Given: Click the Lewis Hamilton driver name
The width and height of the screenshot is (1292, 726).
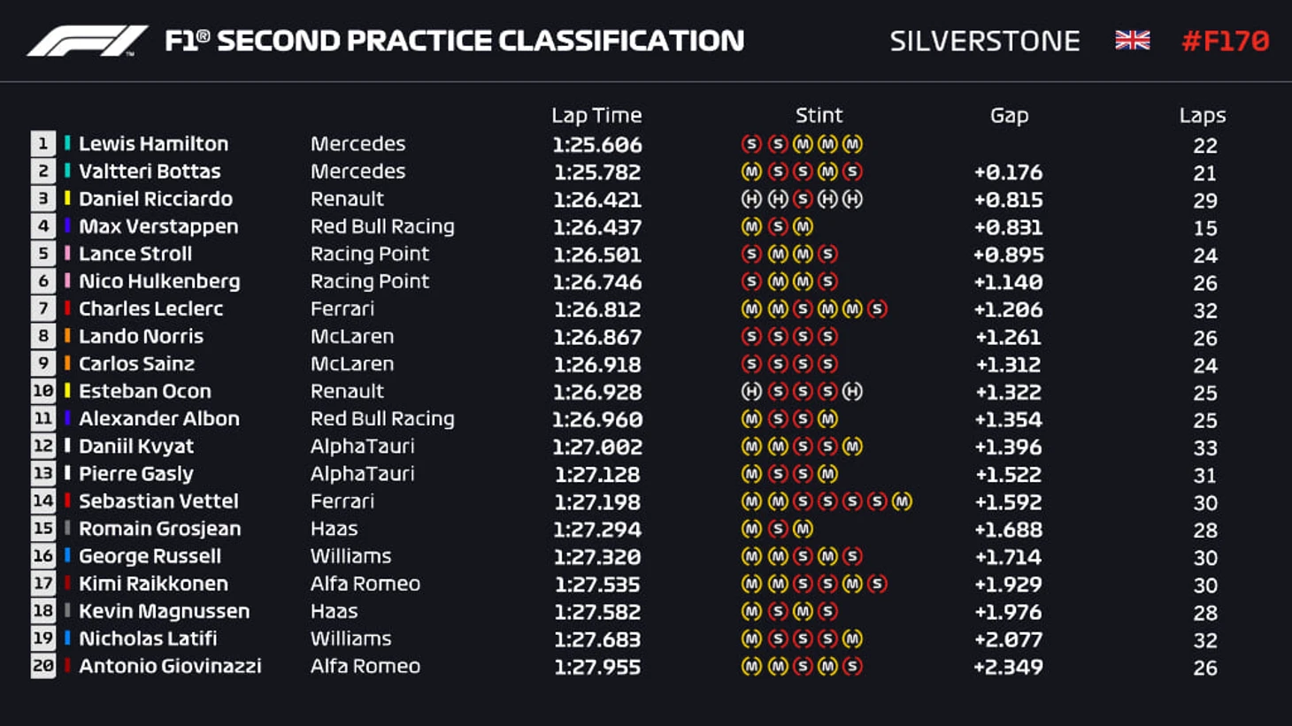Looking at the screenshot, I should click(153, 143).
